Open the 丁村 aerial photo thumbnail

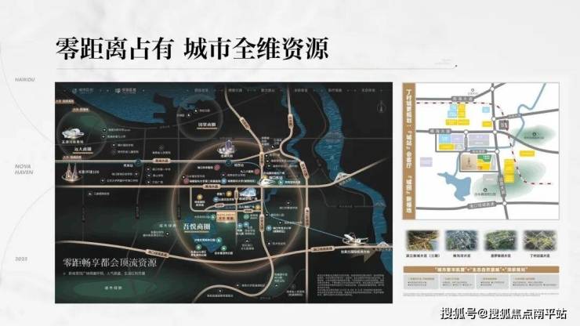pyautogui.click(x=540, y=240)
